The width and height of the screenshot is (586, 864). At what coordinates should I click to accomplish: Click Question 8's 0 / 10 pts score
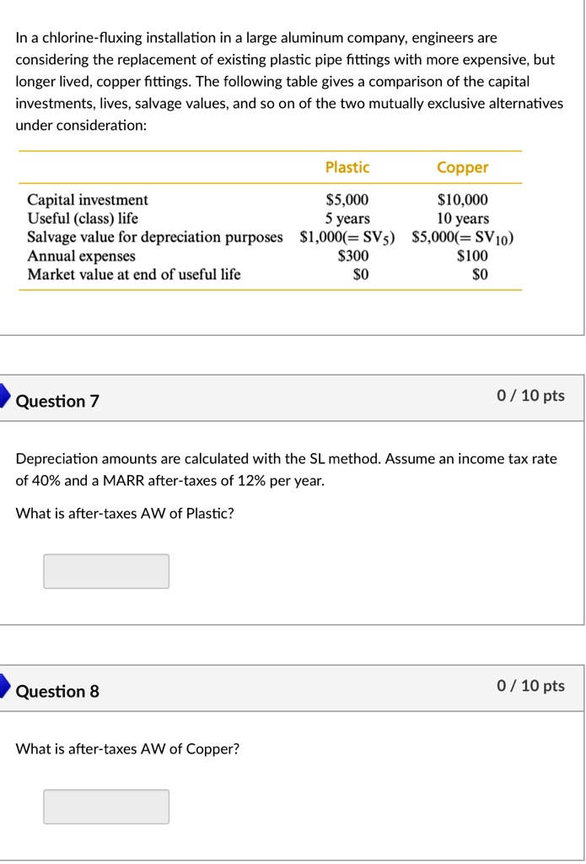(x=531, y=686)
